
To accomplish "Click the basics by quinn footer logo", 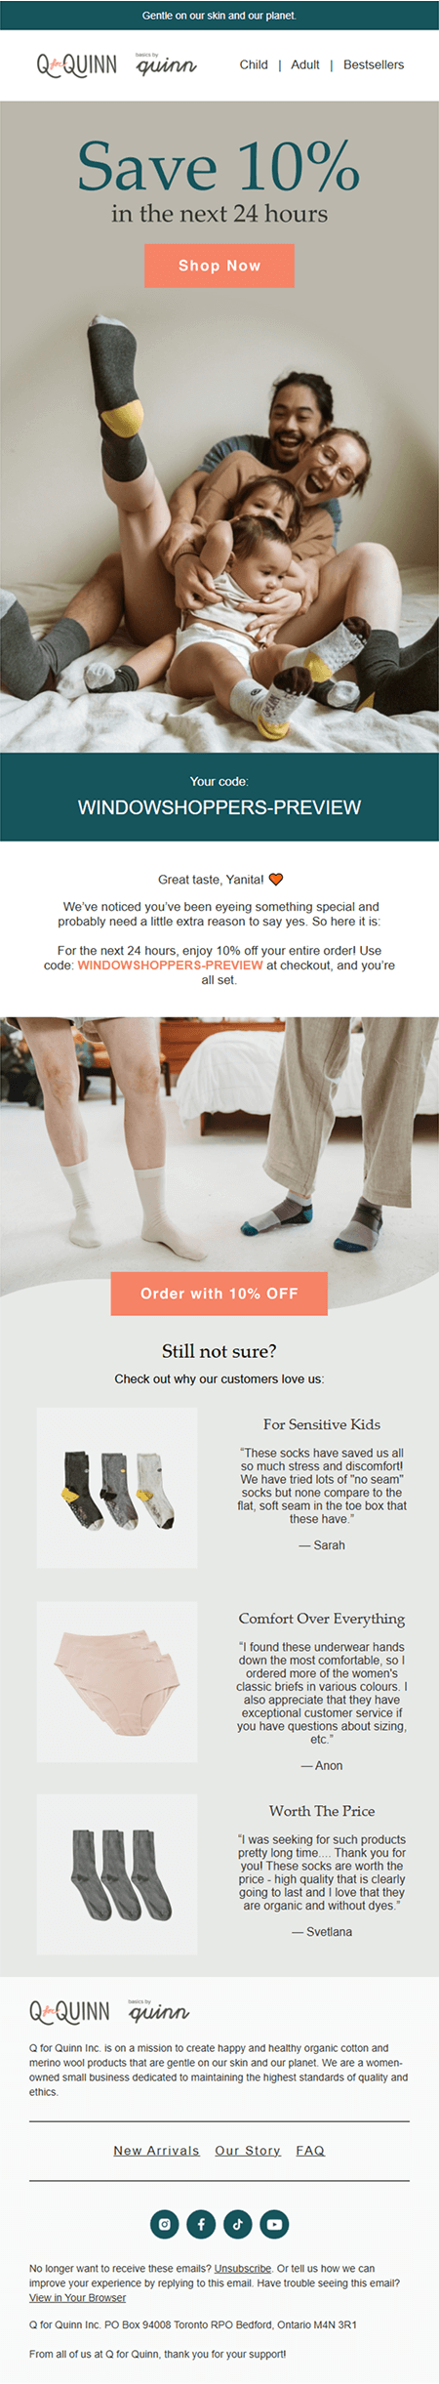I will point(159,2010).
